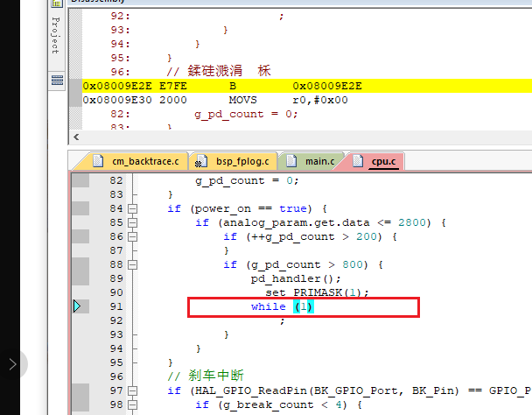This screenshot has width=532, height=415.
Task: Collapse the fold marker at line 98
Action: pyautogui.click(x=133, y=404)
